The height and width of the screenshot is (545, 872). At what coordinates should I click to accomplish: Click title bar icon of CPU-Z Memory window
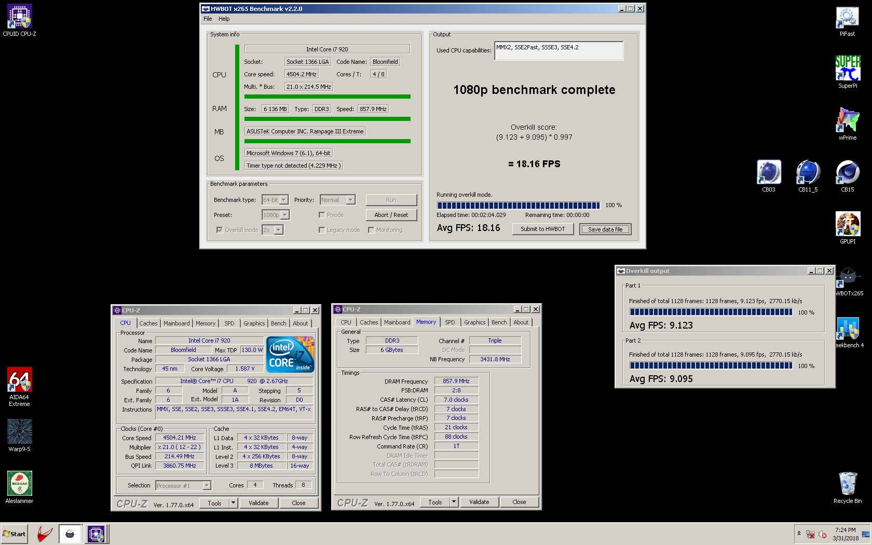click(x=338, y=309)
